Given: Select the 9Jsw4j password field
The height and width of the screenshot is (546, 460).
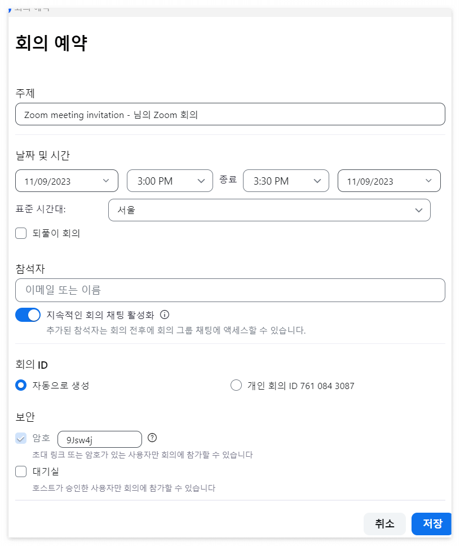Looking at the screenshot, I should click(x=100, y=439).
